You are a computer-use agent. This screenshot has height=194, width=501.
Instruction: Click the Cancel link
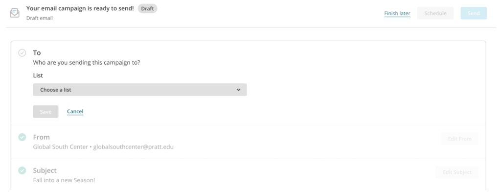(75, 111)
